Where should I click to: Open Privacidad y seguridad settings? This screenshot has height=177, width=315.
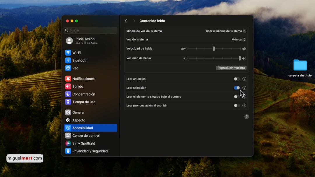(68, 151)
